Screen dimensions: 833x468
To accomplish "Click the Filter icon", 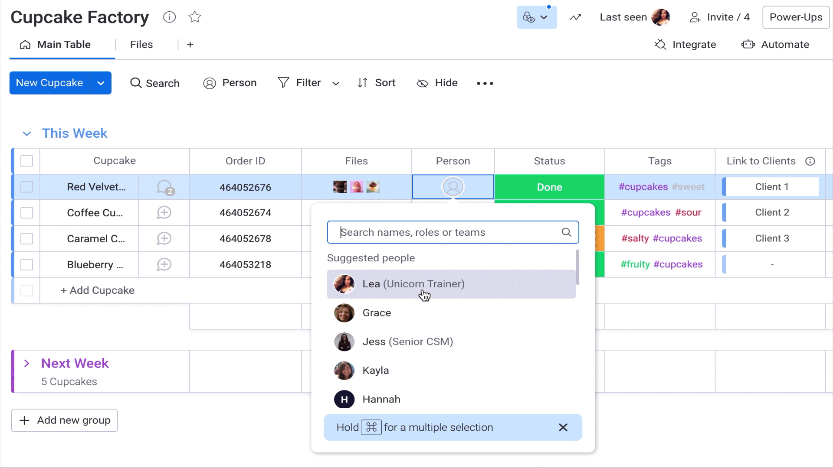I will (284, 83).
